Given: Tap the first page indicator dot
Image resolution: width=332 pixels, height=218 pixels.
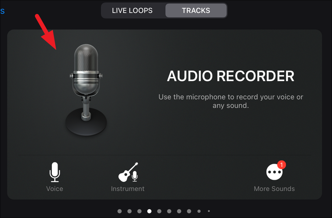Looking at the screenshot, I should (x=119, y=211).
